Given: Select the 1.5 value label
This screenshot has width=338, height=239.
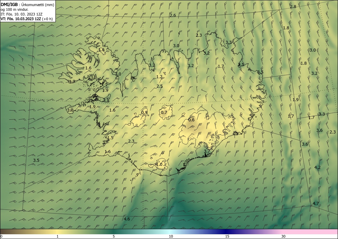Looking at the screenshot, I should click(111, 138).
